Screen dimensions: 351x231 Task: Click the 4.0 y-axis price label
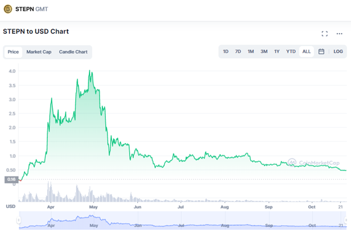click(x=12, y=71)
